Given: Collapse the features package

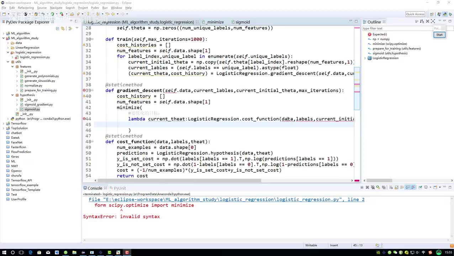Looking at the screenshot, I should [x=12, y=66].
